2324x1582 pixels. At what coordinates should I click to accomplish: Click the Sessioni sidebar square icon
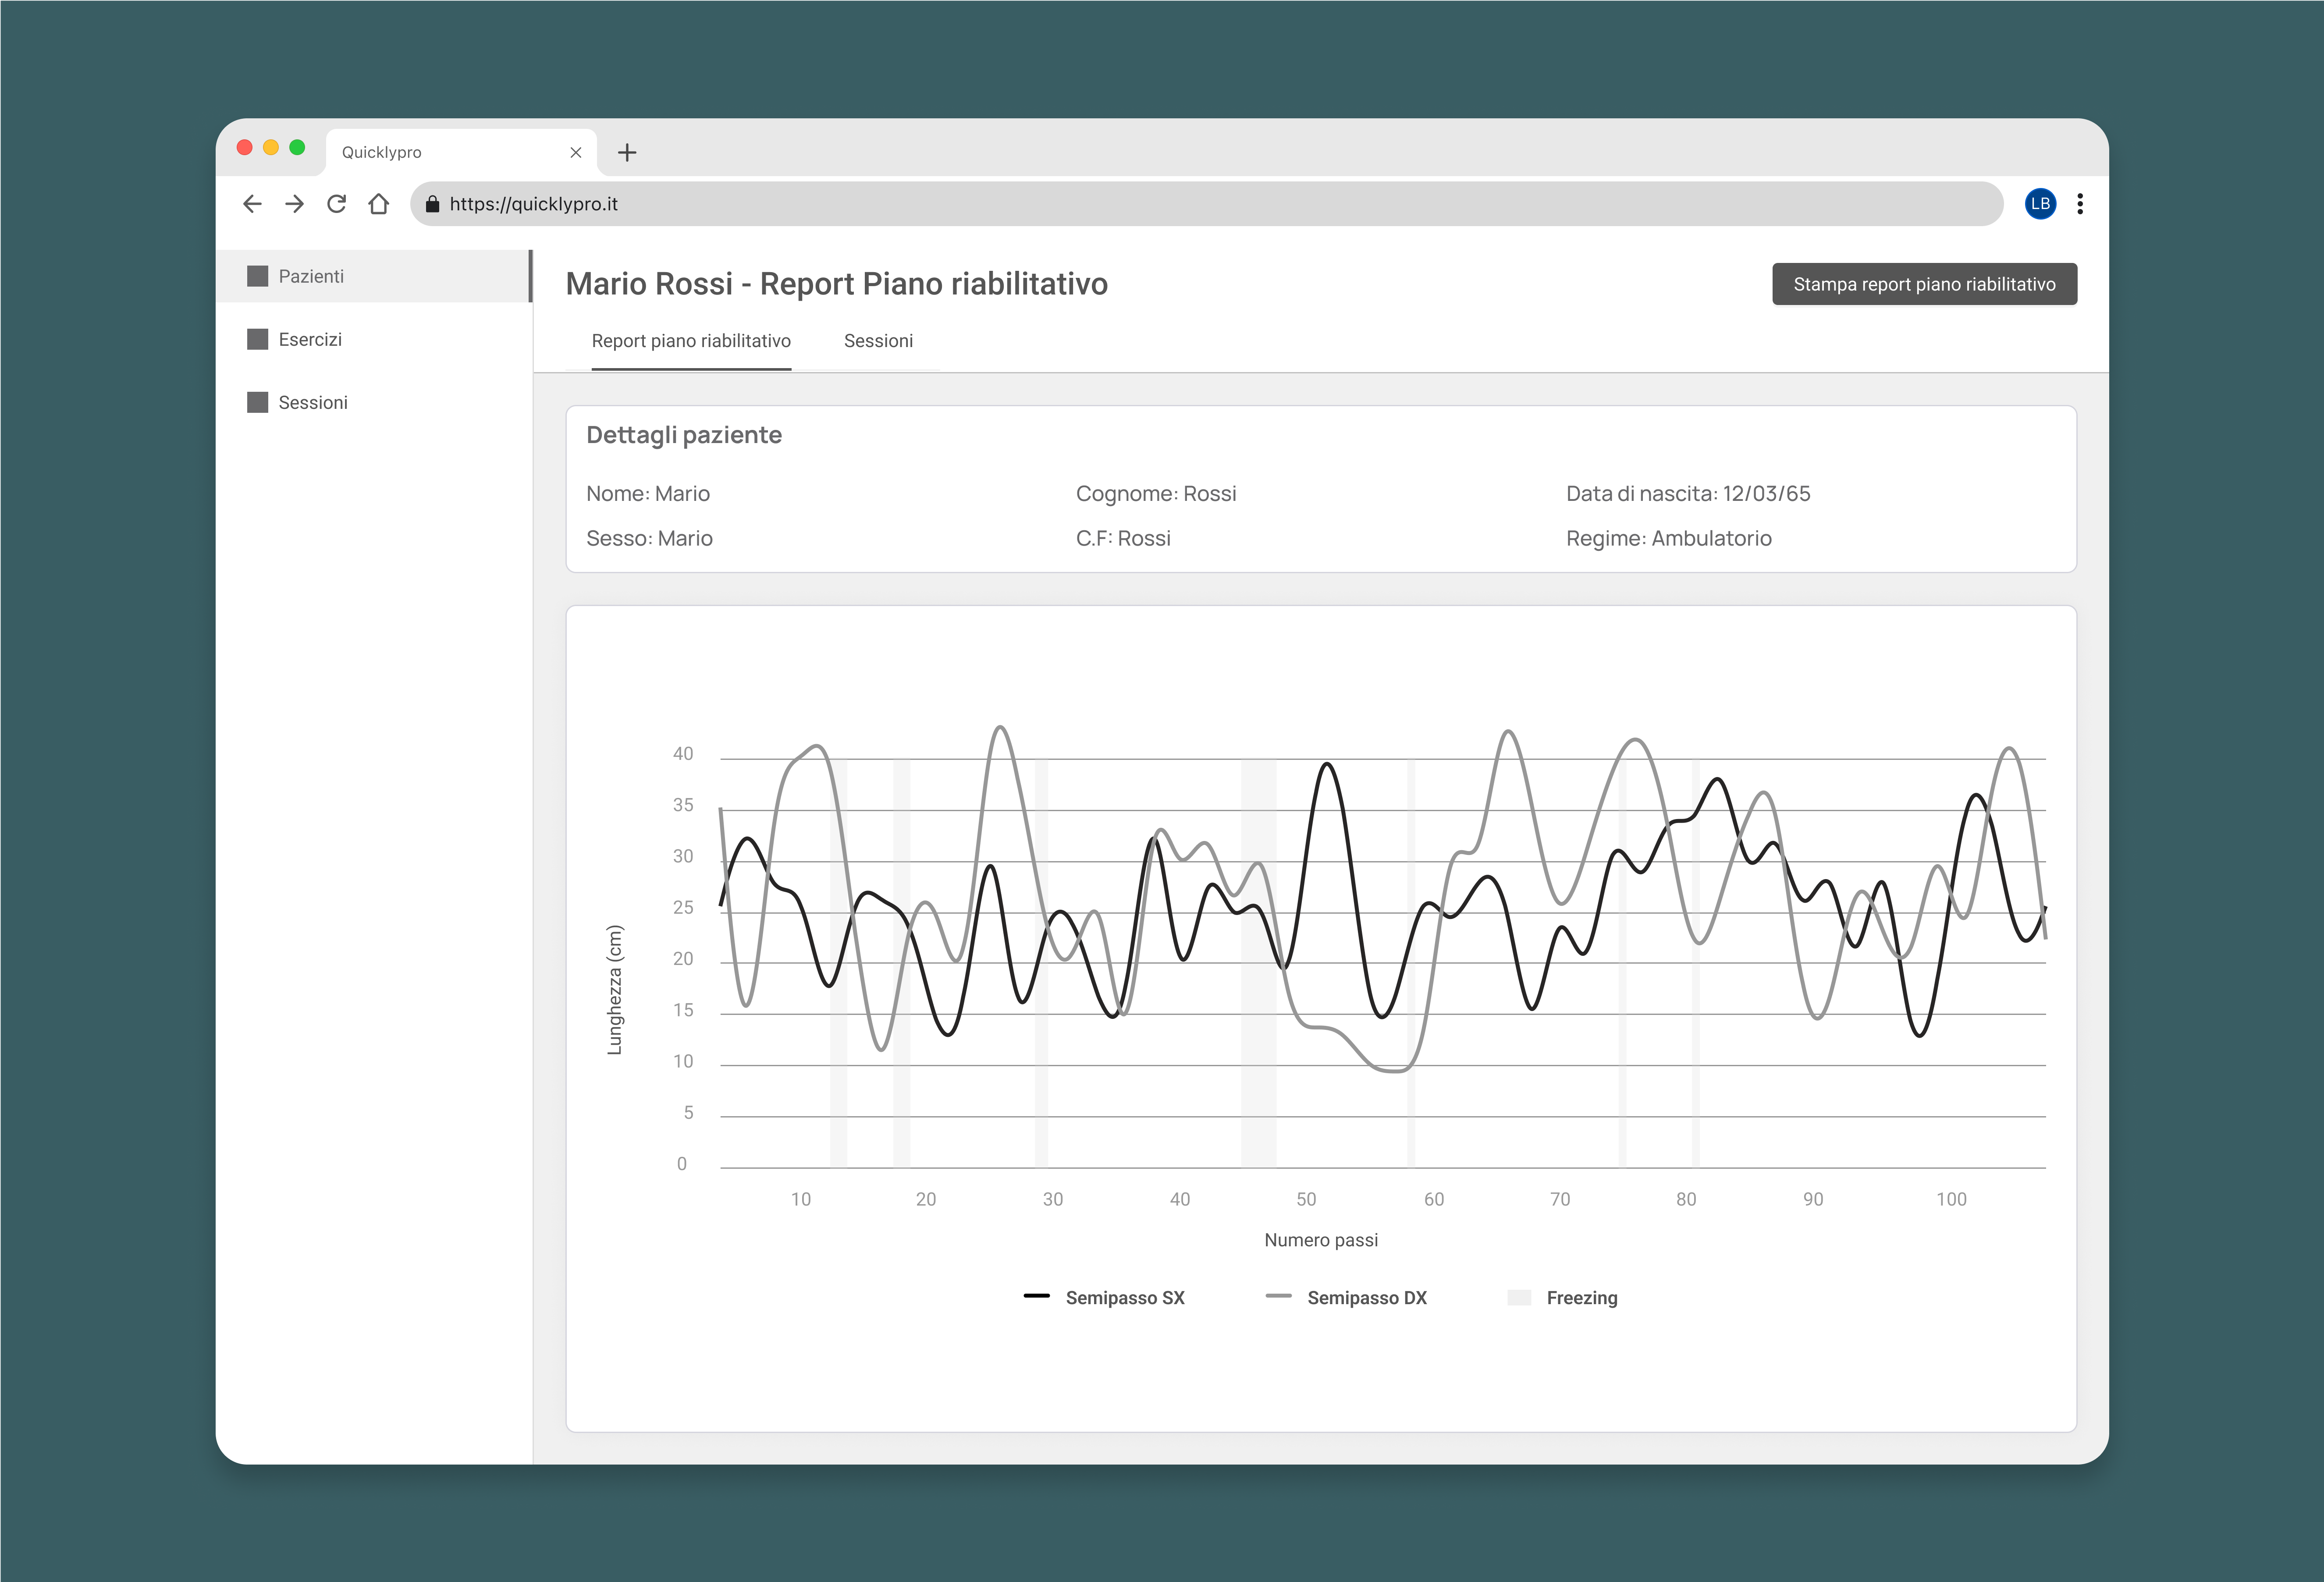(x=258, y=402)
